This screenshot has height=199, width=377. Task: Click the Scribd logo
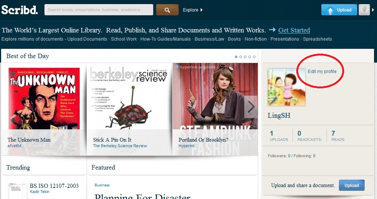19,10
